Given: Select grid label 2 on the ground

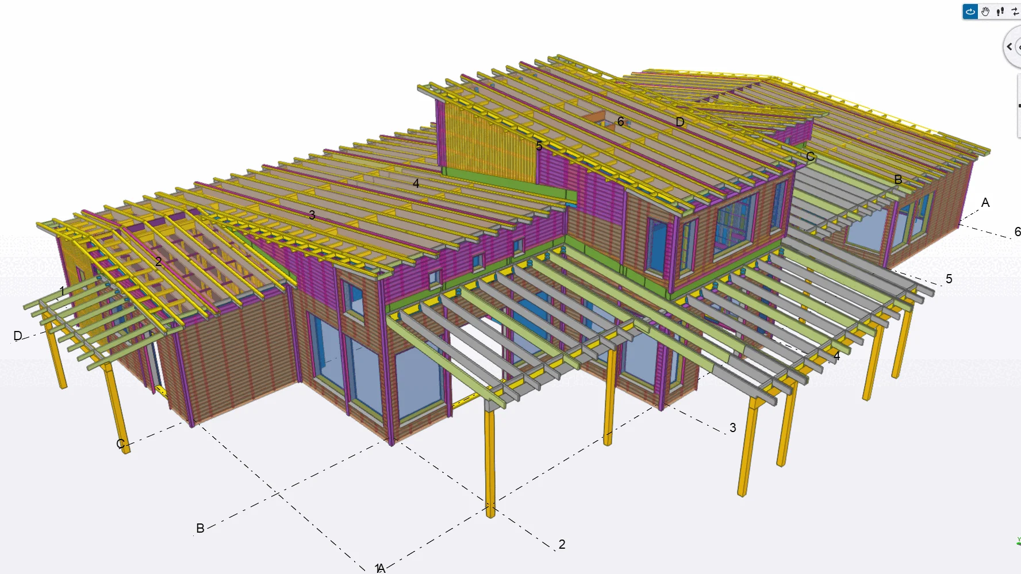Looking at the screenshot, I should pos(562,544).
